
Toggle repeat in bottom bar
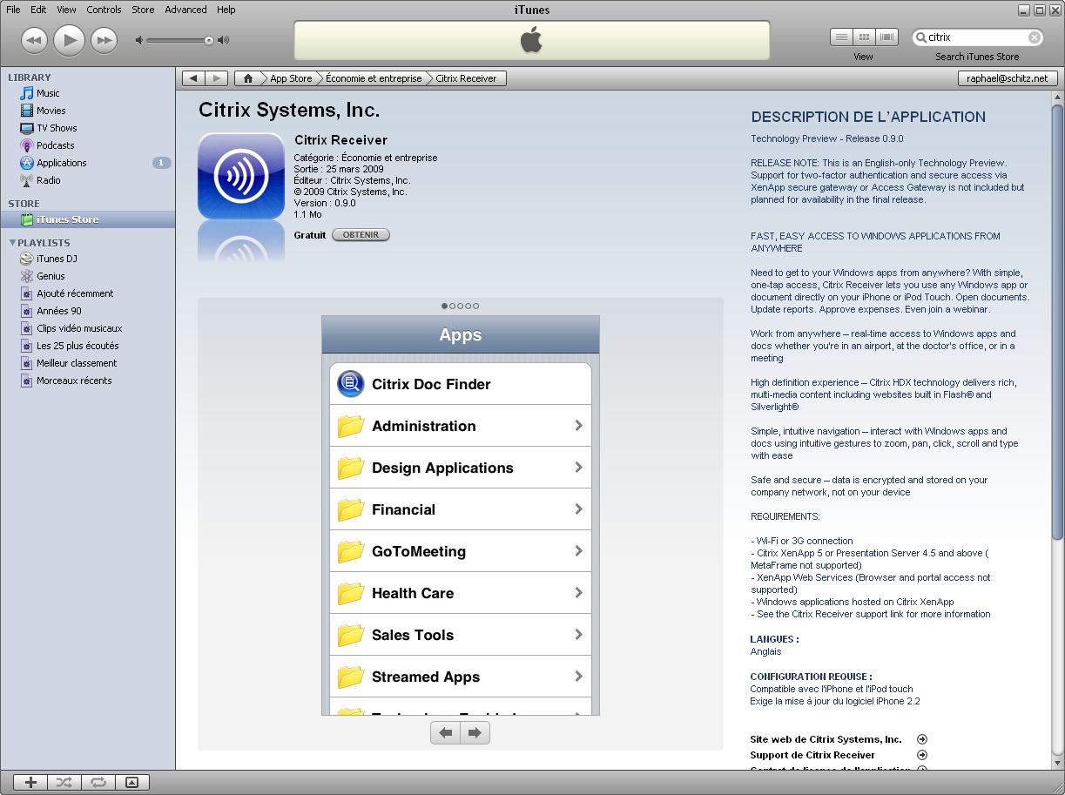pos(98,782)
